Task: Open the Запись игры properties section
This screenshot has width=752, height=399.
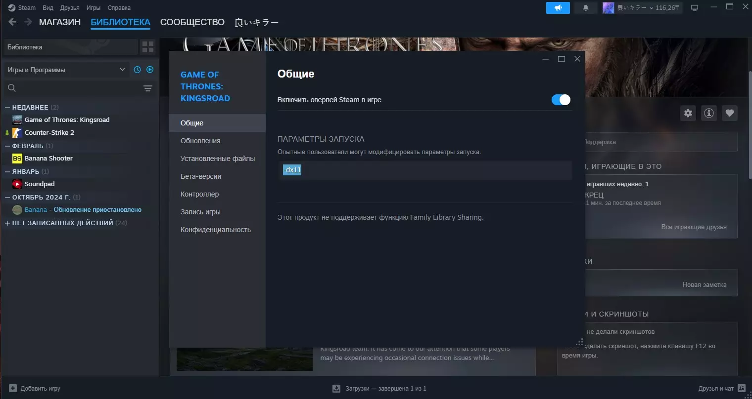Action: click(x=217, y=212)
